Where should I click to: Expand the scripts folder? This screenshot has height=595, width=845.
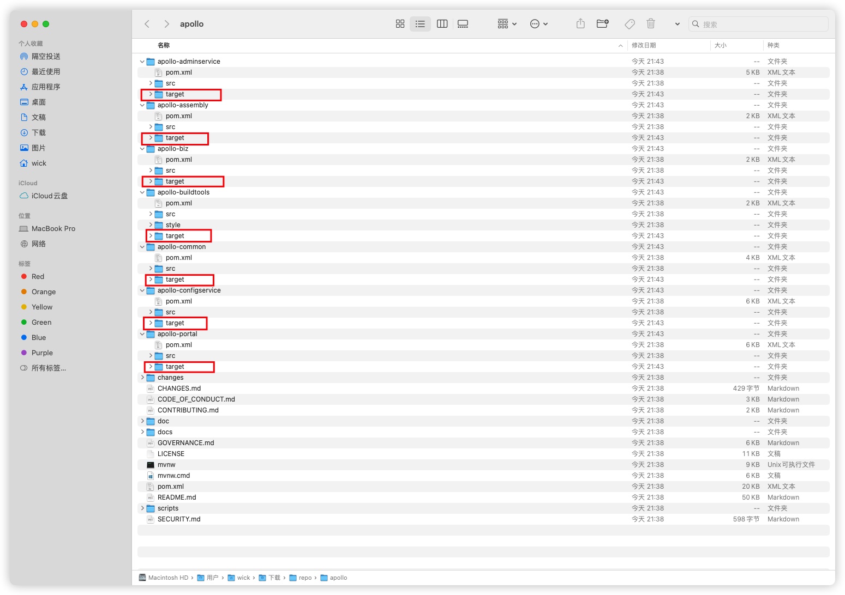pyautogui.click(x=142, y=508)
